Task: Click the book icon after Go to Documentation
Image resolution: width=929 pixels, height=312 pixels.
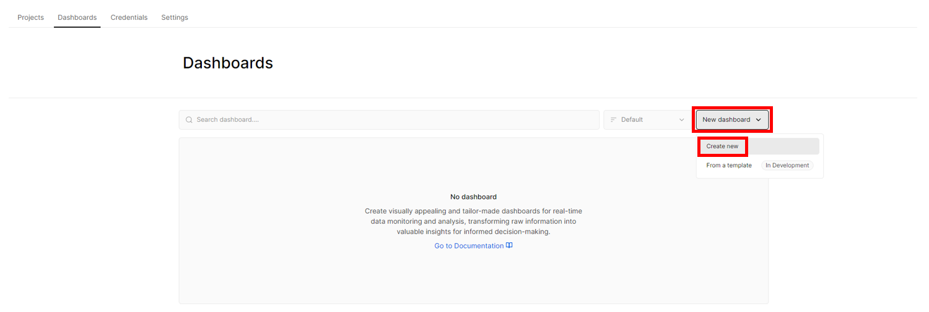Action: (x=509, y=245)
